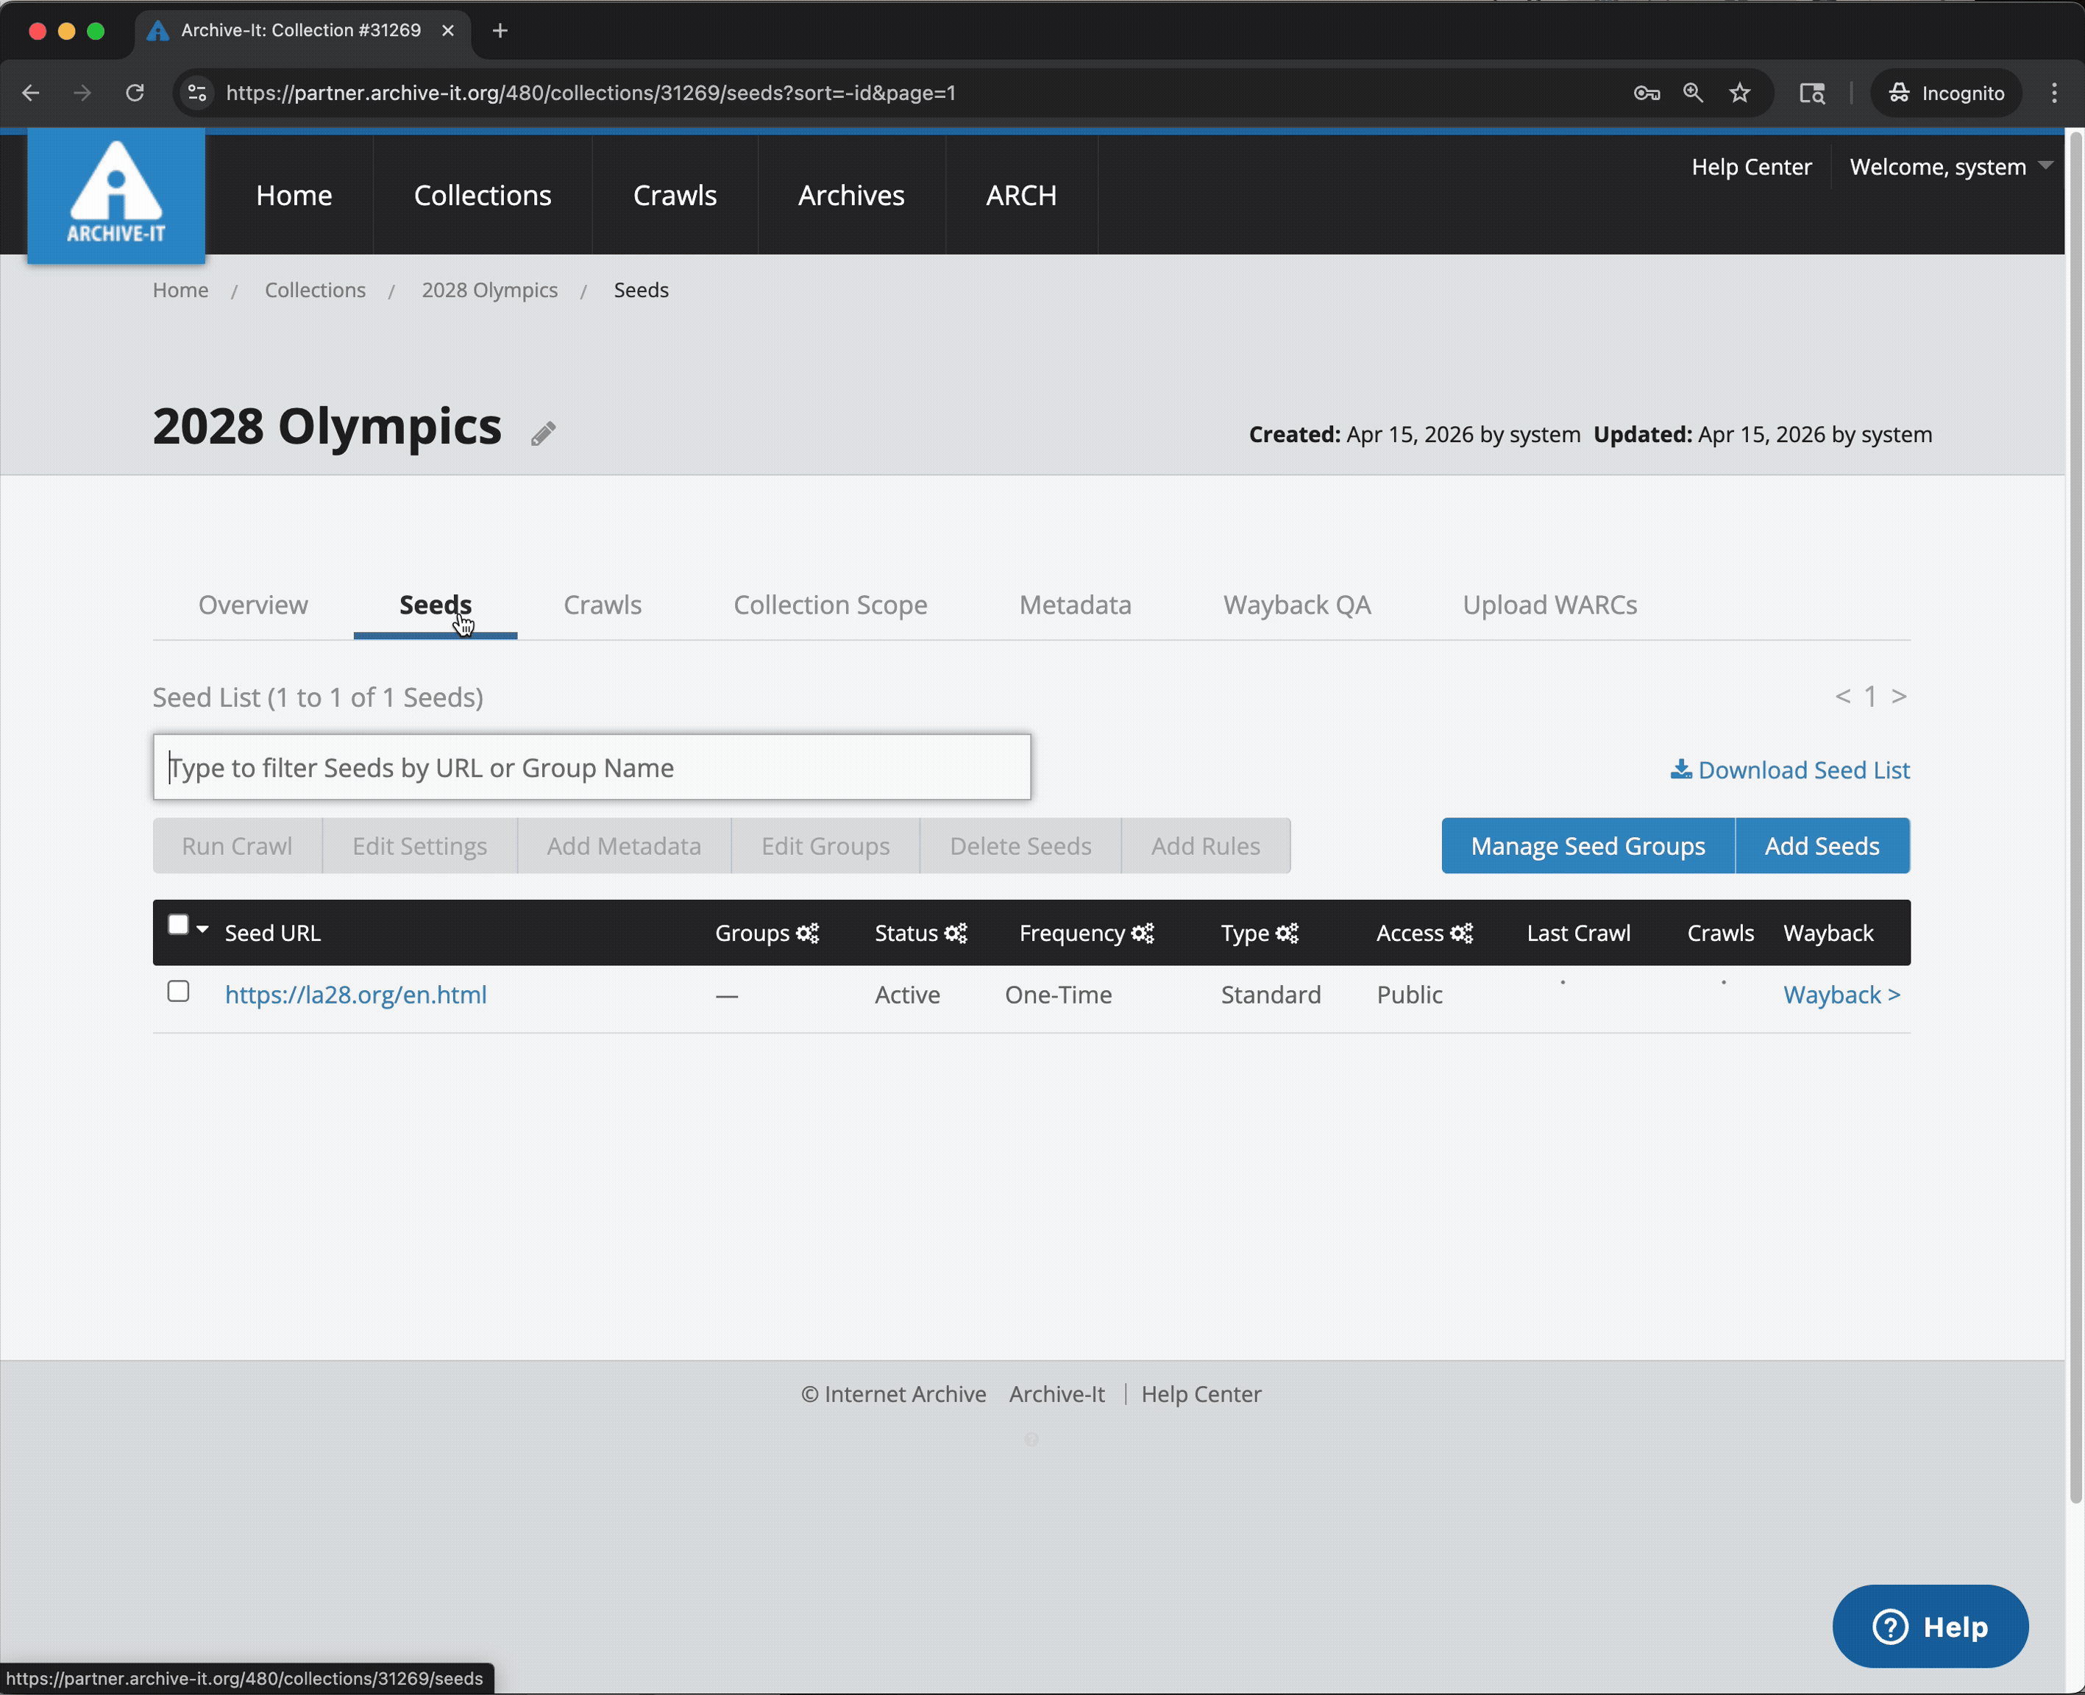Click Manage Seed Groups button
This screenshot has height=1695, width=2085.
(1588, 845)
